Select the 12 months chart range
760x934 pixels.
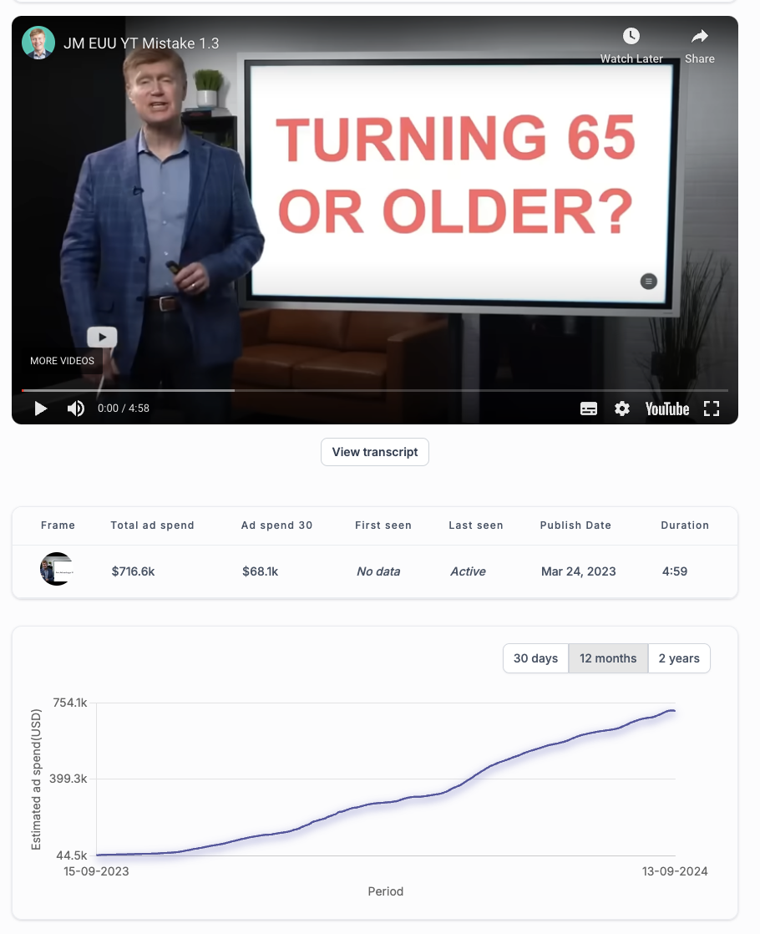tap(608, 658)
